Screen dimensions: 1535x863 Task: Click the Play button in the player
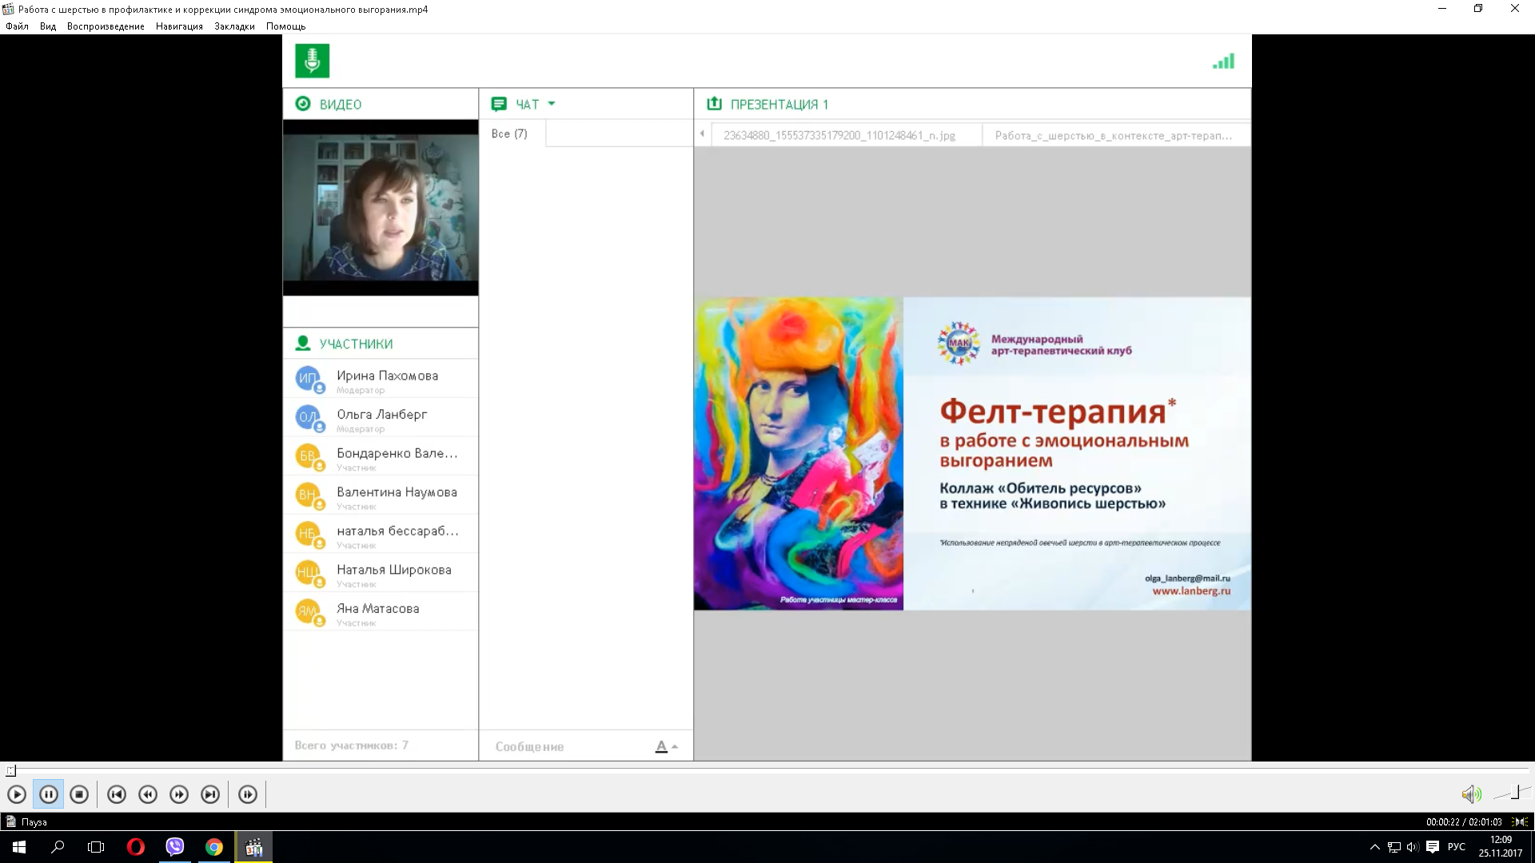click(x=17, y=794)
